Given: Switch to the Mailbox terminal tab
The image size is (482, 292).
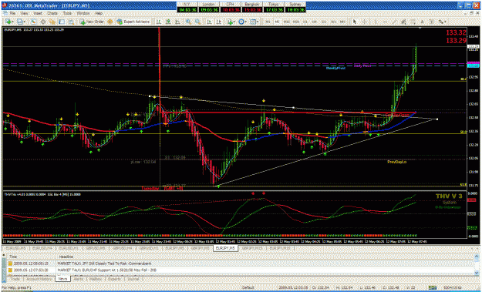Looking at the screenshot, I should point(96,279).
